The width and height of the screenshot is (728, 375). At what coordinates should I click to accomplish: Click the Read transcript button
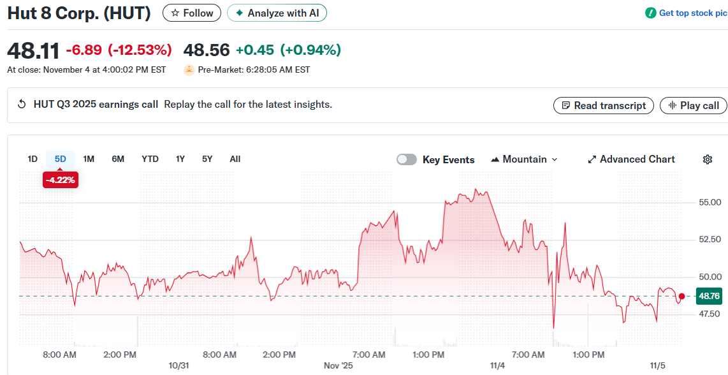[x=603, y=105]
